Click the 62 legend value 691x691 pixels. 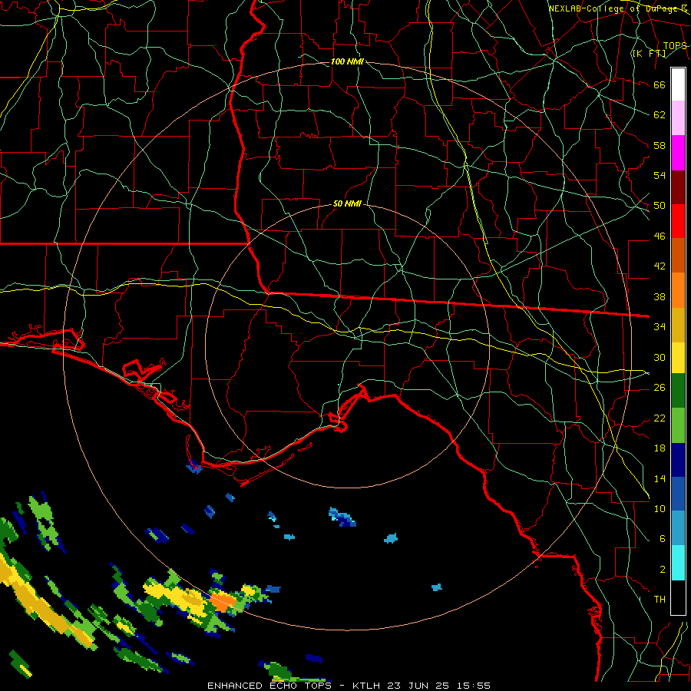(x=660, y=115)
